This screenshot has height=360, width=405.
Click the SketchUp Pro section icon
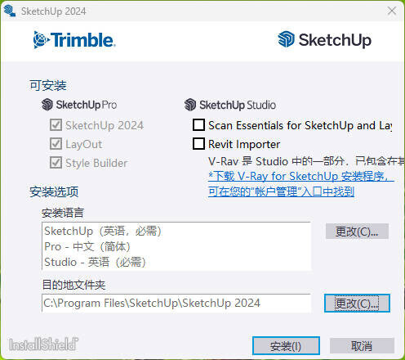(x=47, y=105)
